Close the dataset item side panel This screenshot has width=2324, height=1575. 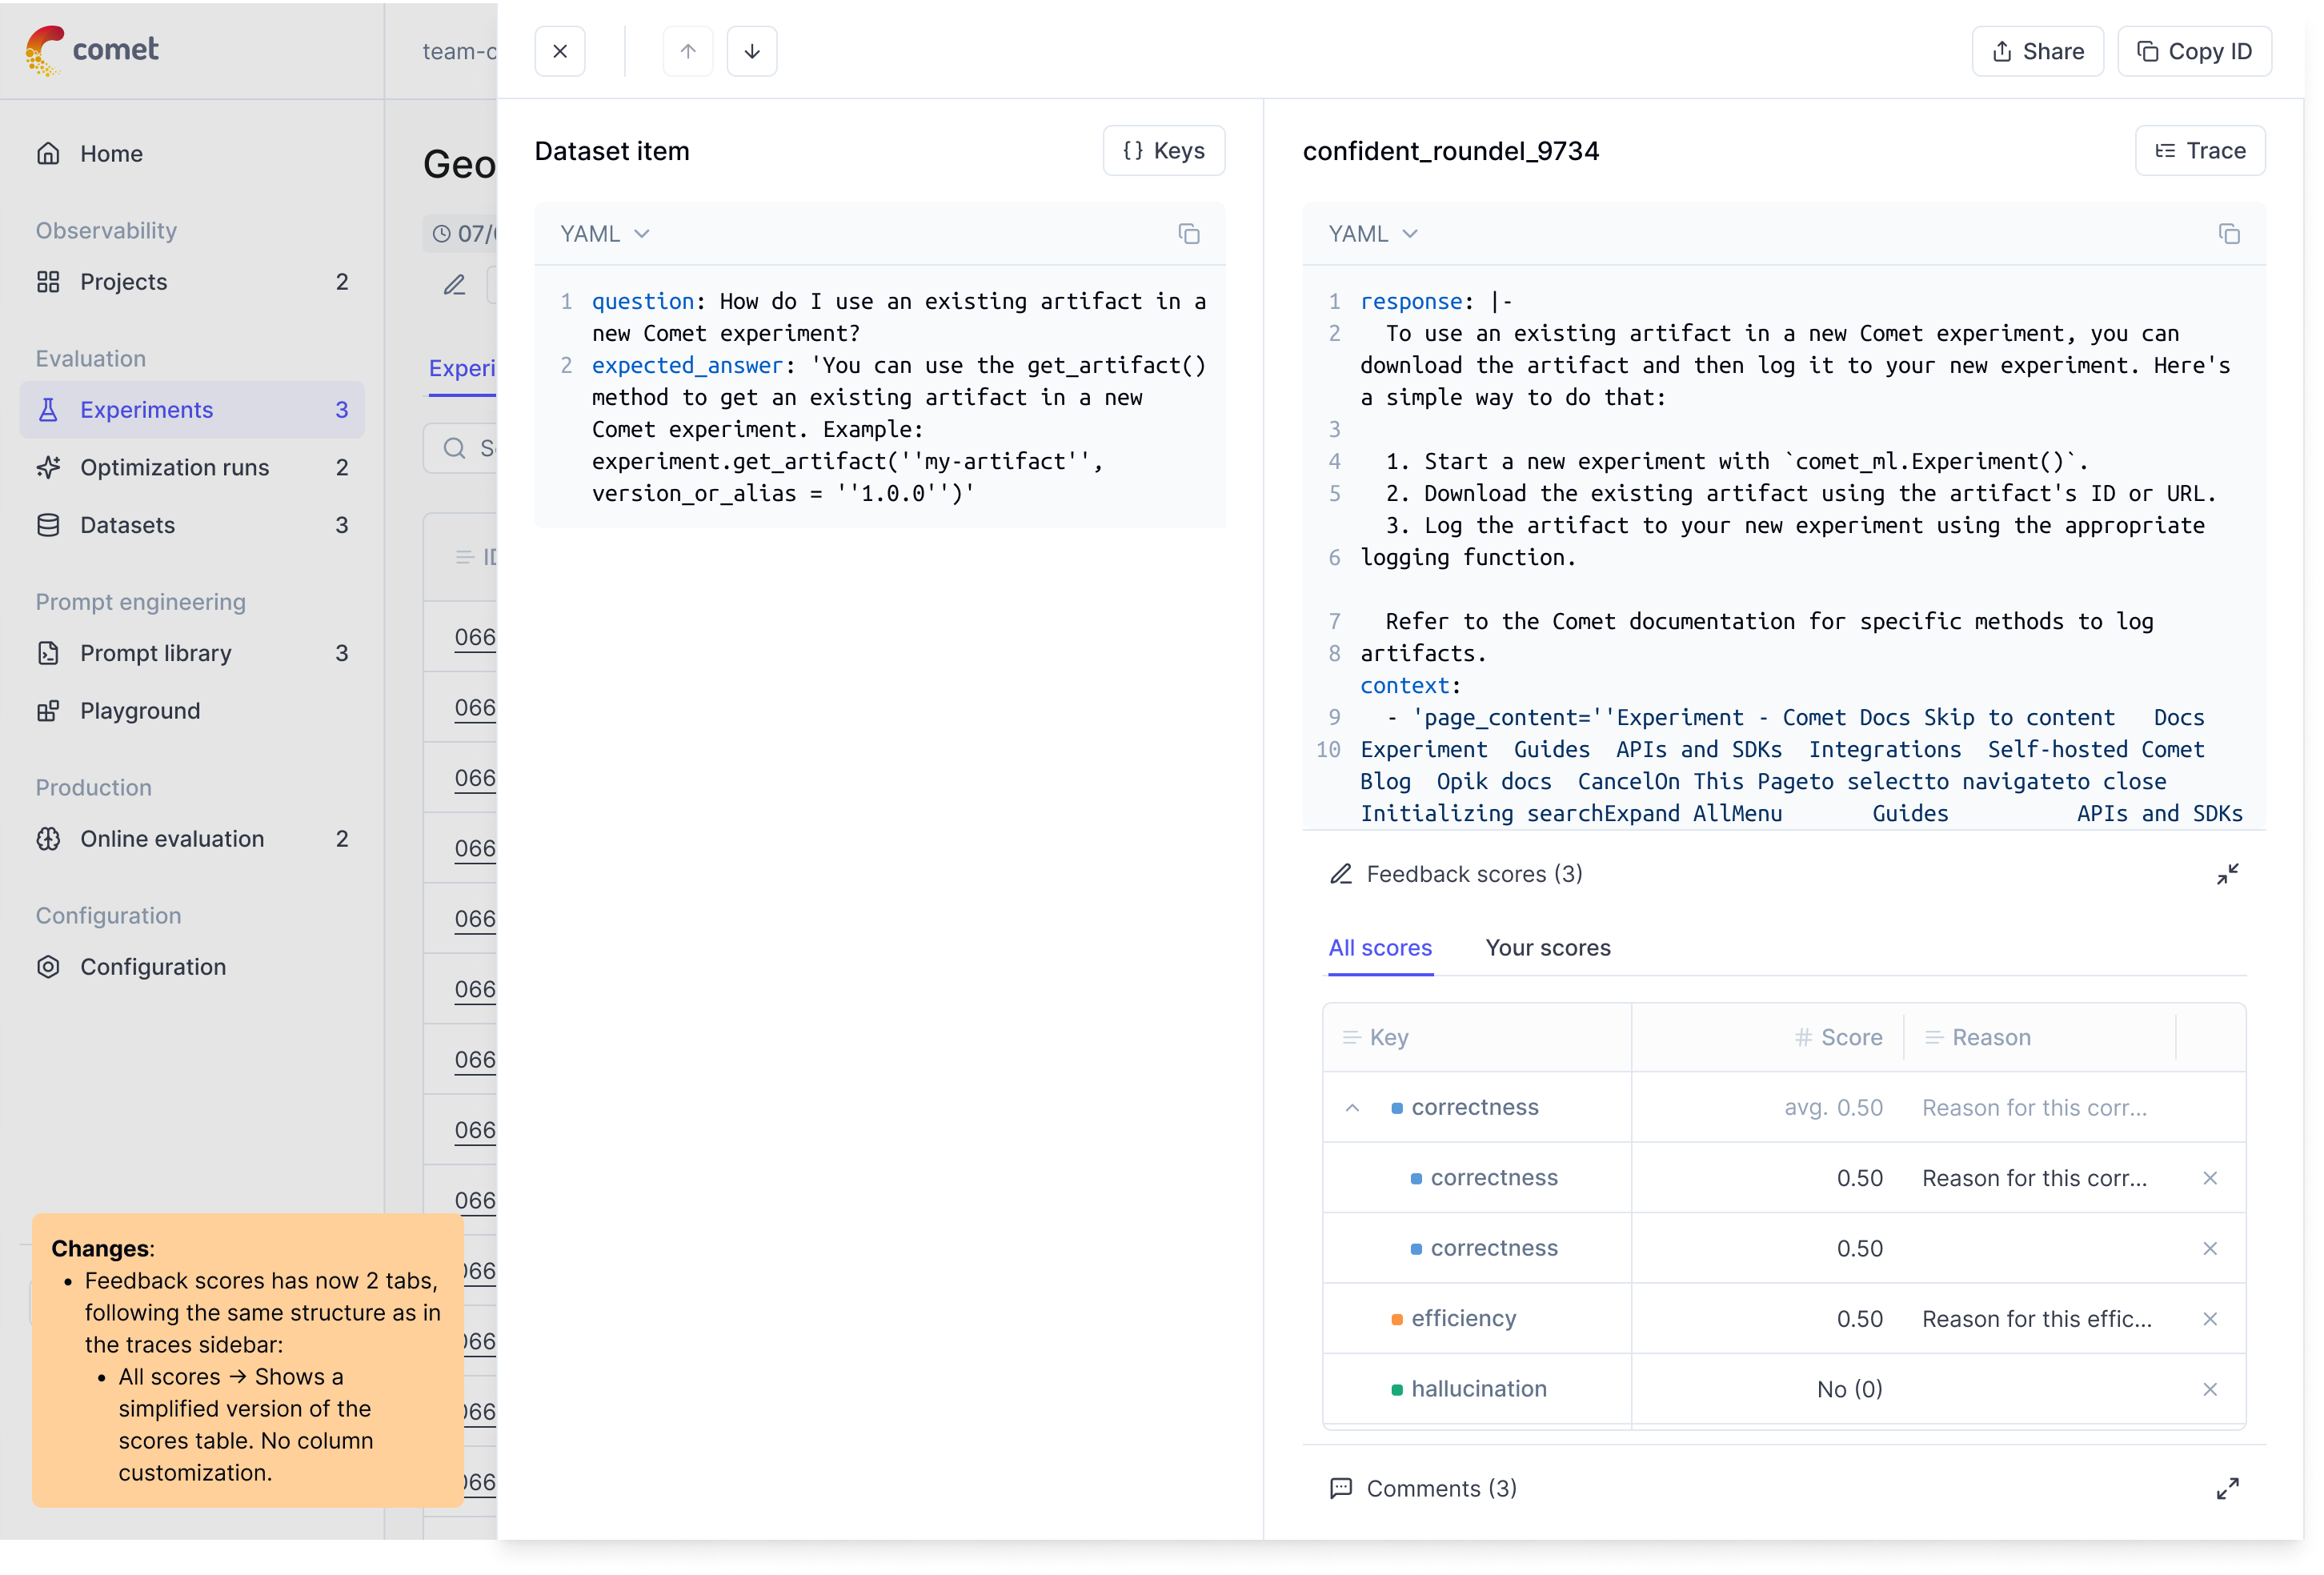coord(560,51)
